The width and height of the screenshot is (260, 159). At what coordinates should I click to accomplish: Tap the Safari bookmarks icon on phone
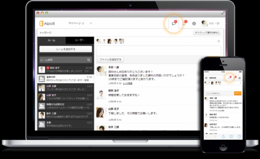(231, 136)
